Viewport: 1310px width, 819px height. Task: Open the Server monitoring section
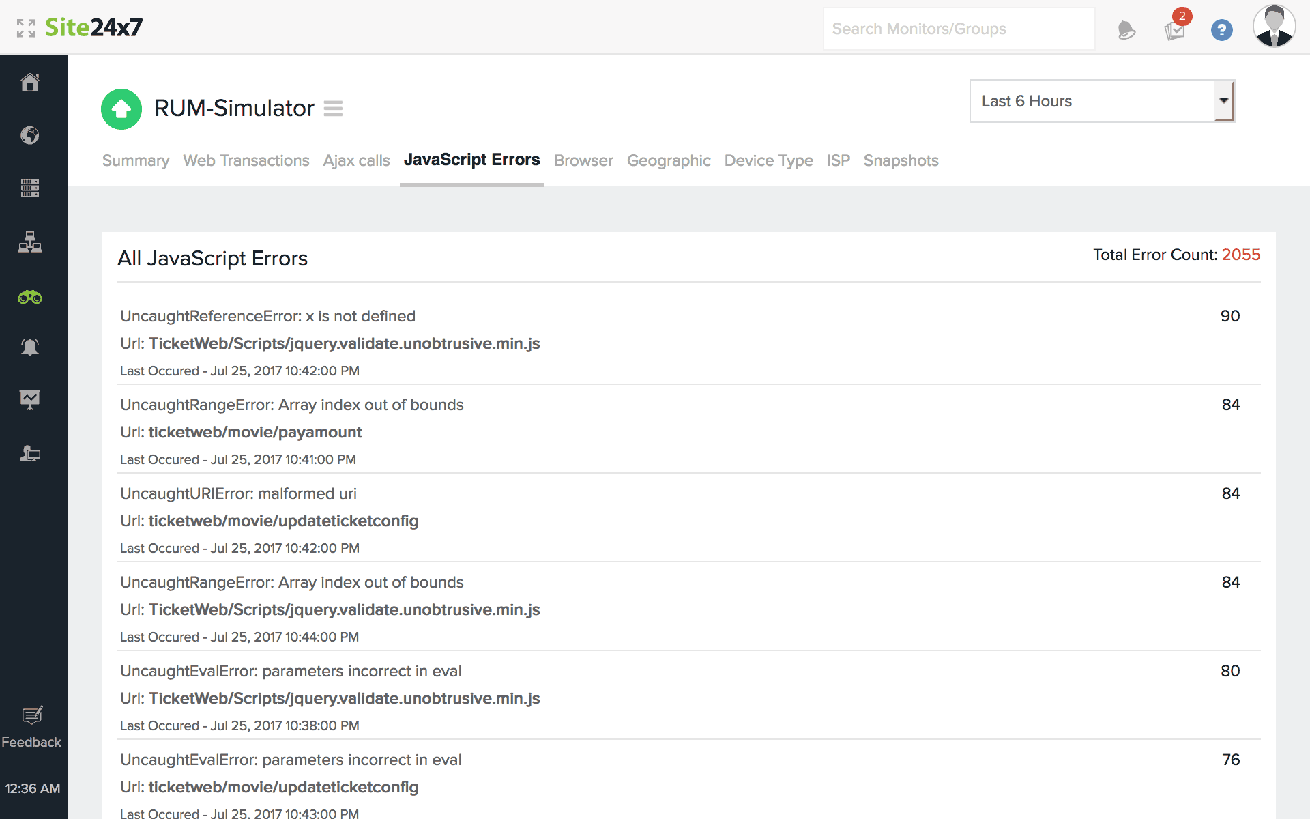click(x=30, y=188)
